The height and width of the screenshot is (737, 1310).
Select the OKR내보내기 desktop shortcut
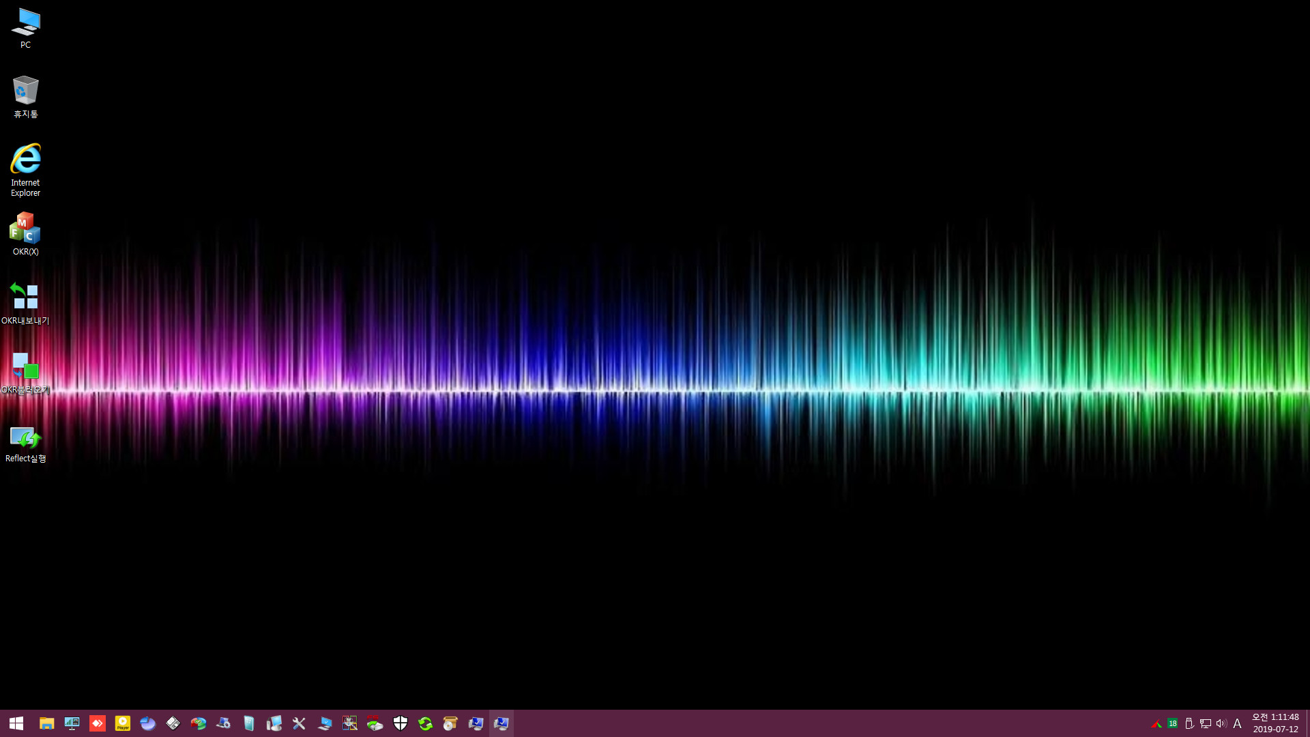click(25, 303)
